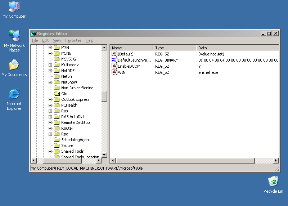Sort values by Name column header

131,48
